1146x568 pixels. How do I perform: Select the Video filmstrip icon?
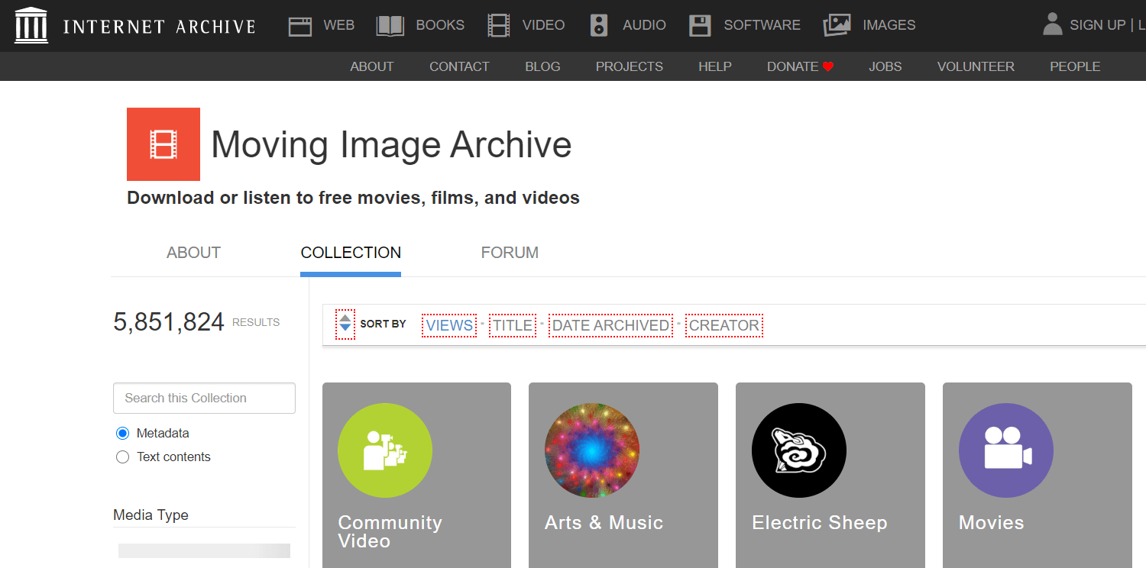click(498, 26)
